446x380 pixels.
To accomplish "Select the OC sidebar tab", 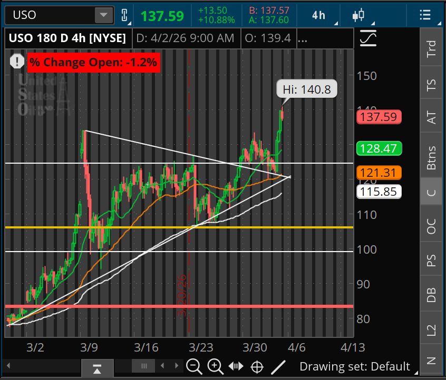I will [x=431, y=226].
